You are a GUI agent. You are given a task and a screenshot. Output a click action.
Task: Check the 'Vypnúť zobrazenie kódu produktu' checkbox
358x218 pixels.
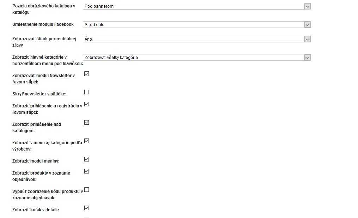tap(87, 190)
